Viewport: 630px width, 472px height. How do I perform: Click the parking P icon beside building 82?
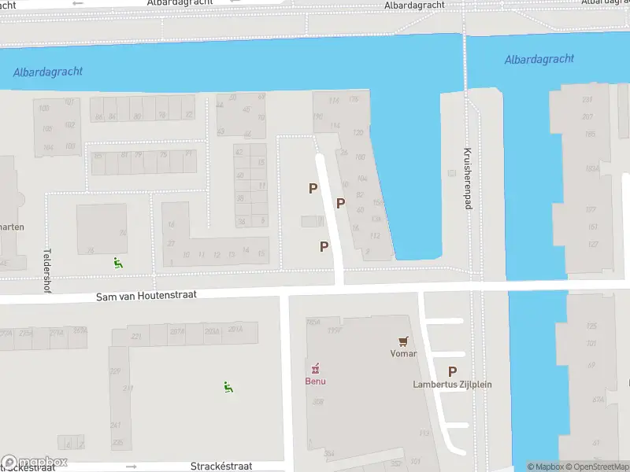pyautogui.click(x=340, y=203)
